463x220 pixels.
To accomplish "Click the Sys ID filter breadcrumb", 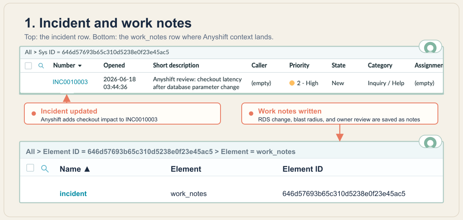I will [x=104, y=52].
